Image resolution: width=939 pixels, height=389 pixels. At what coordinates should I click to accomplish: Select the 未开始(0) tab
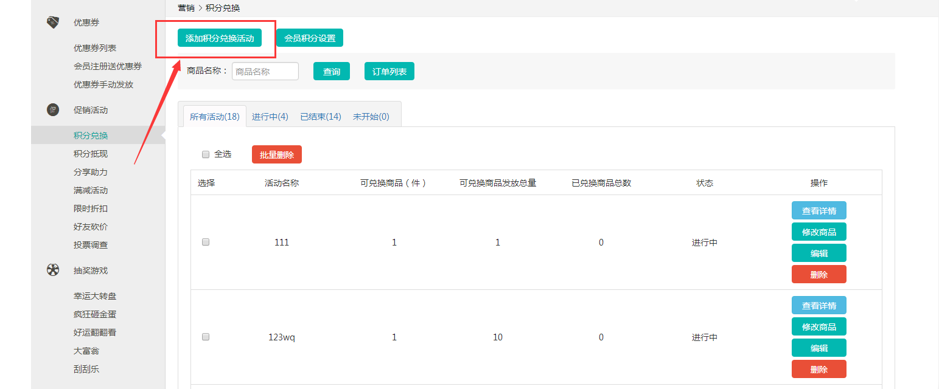coord(371,117)
